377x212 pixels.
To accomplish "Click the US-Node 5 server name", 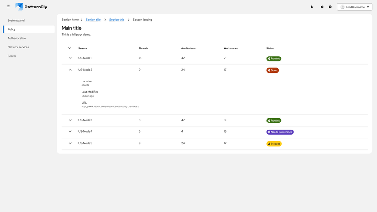I will point(85,143).
